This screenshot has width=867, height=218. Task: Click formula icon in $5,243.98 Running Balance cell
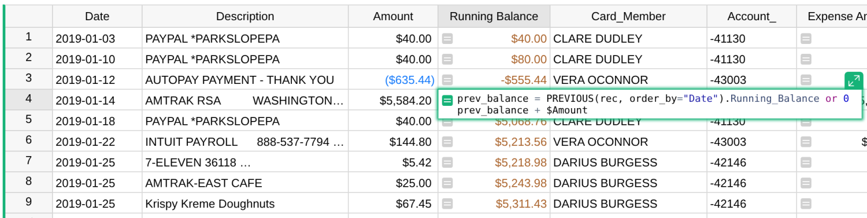[x=447, y=183]
